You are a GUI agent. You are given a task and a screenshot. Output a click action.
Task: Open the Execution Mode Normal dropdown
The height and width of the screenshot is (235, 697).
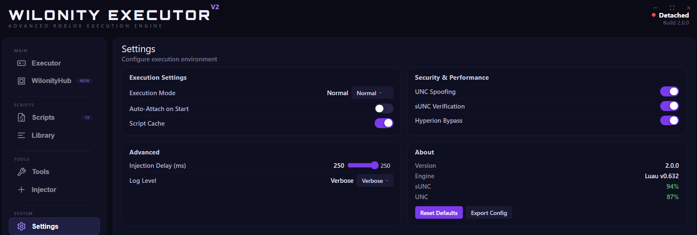pos(372,93)
